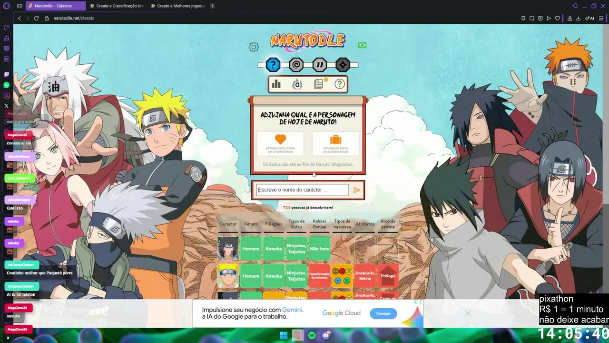Click the Jinchūriki, Sálvia attributes cell
This screenshot has height=343, width=609.
coord(365,276)
